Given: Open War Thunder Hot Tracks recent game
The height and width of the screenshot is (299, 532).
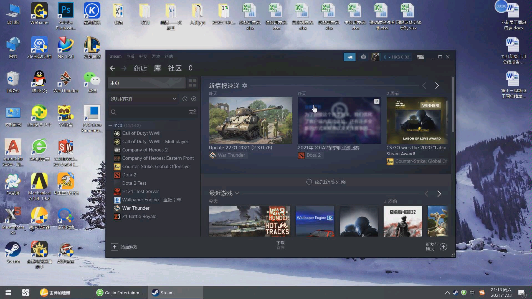Looking at the screenshot, I should 250,221.
